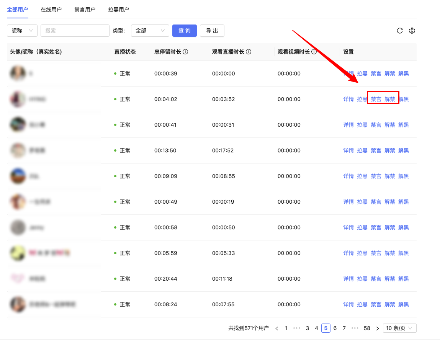Click the first row user avatar
The width and height of the screenshot is (440, 340).
(18, 74)
